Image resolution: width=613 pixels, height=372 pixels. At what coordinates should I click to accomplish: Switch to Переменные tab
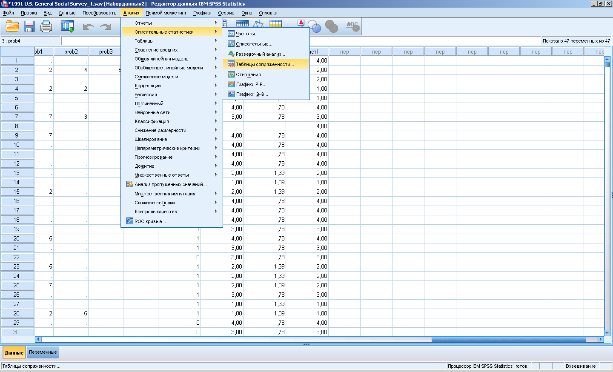43,352
